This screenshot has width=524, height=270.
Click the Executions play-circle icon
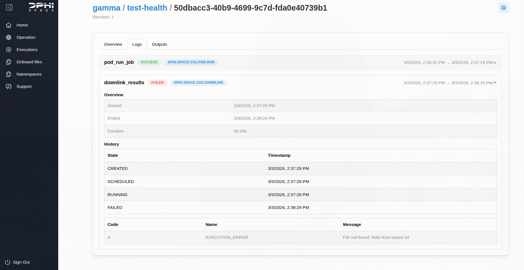[9, 50]
